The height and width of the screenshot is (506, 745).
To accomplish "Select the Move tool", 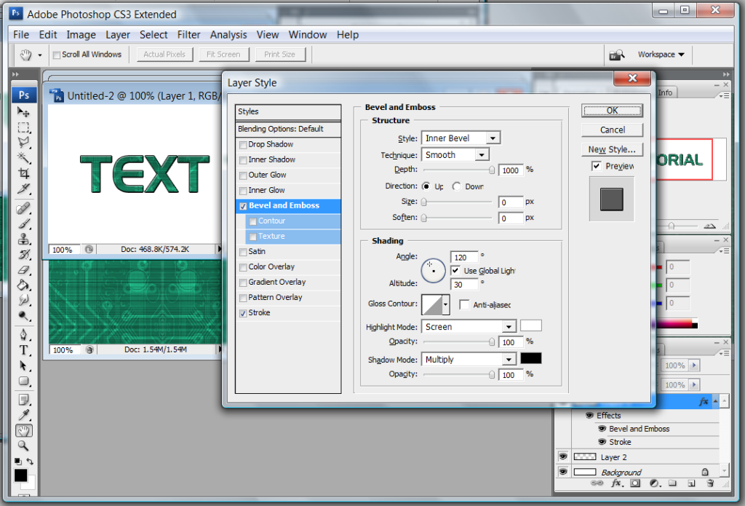I will [24, 112].
